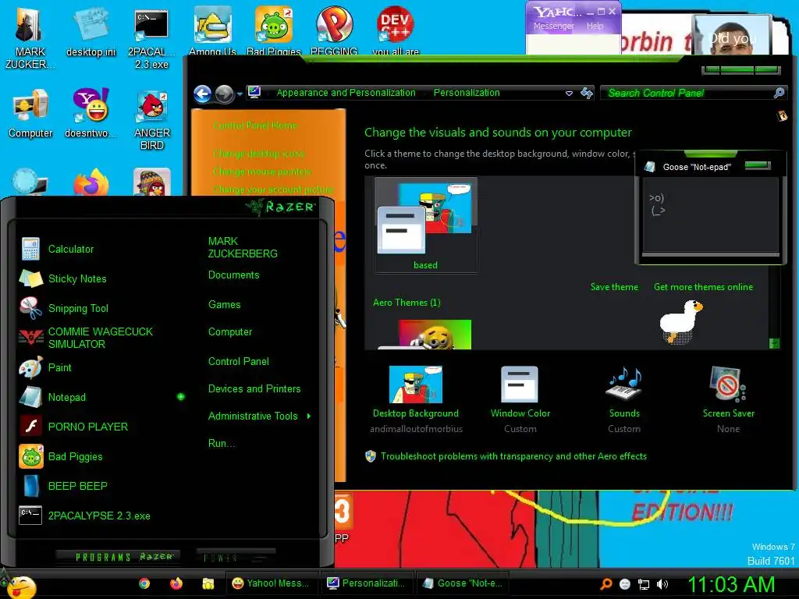Open the Snipping Tool entry
The width and height of the screenshot is (799, 599).
point(78,308)
